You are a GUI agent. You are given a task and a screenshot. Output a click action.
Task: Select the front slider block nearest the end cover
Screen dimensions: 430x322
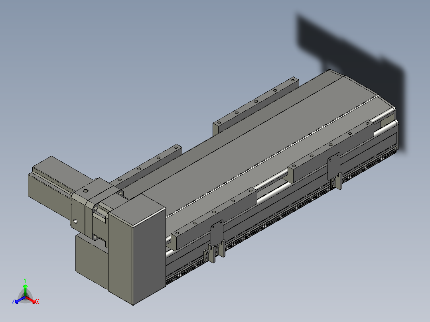point(214,218)
